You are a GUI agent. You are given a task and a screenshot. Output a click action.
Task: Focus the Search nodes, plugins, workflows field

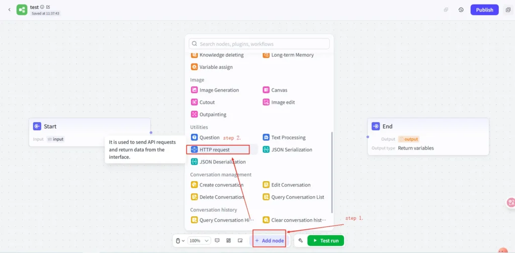tap(259, 44)
